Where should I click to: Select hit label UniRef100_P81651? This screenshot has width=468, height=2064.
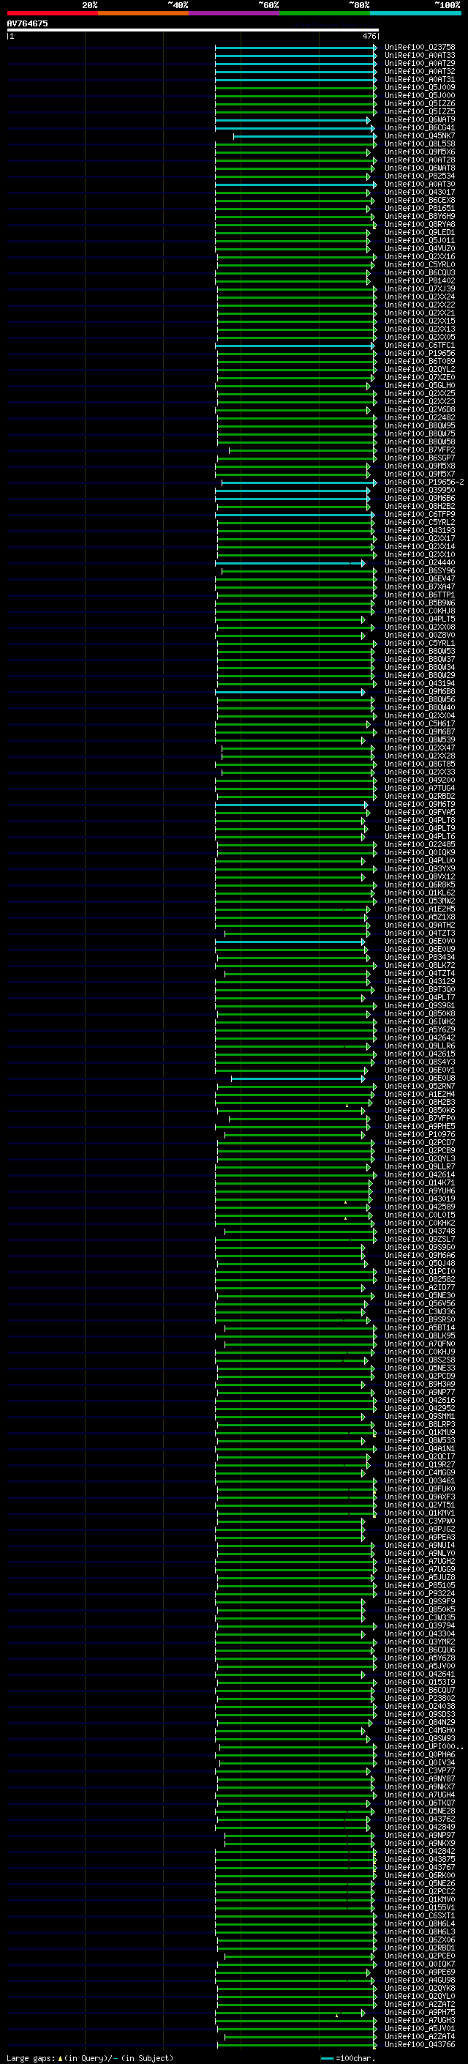tap(420, 209)
